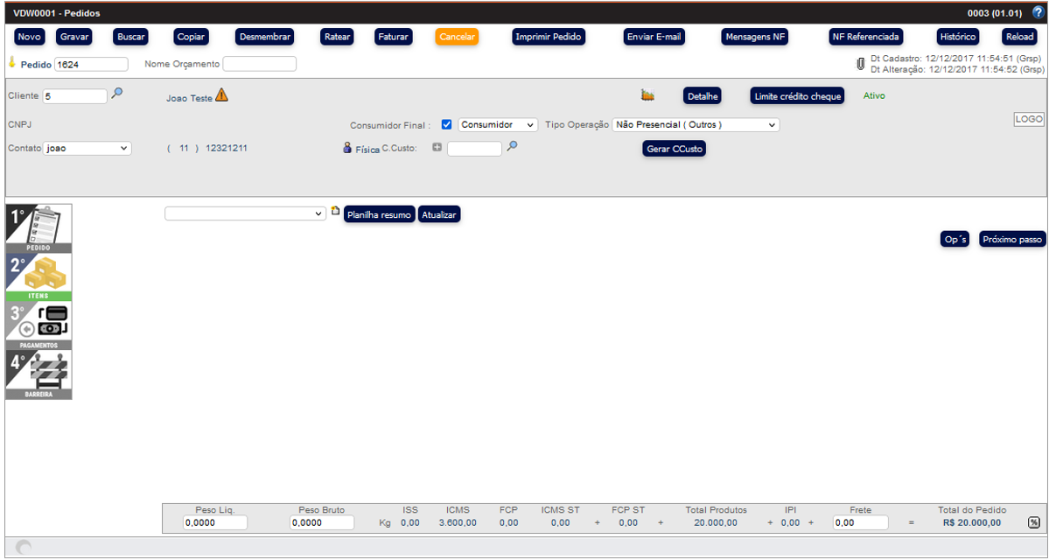Screen dimensions: 1049x560
Task: Click the Gravar toolbar button
Action: (74, 37)
